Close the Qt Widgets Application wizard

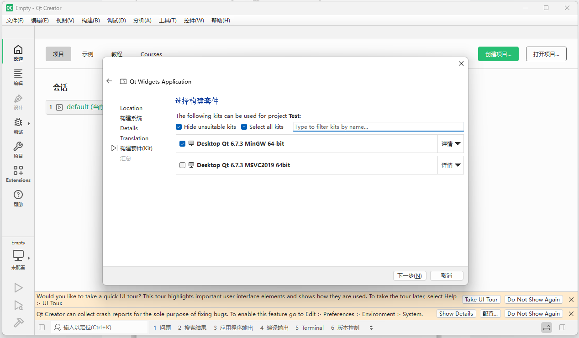pos(461,63)
